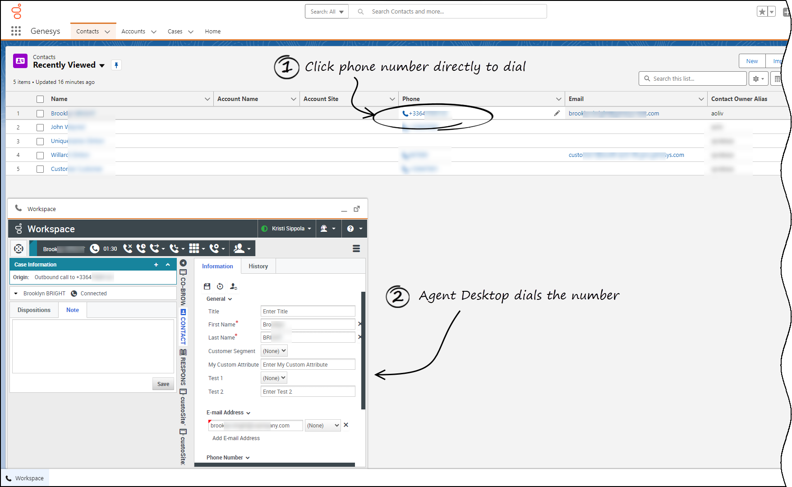The width and height of the screenshot is (792, 487).
Task: Check the box for Willard row
Action: [x=40, y=156]
